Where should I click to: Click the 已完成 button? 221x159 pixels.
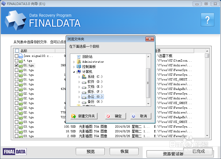pos(198,152)
